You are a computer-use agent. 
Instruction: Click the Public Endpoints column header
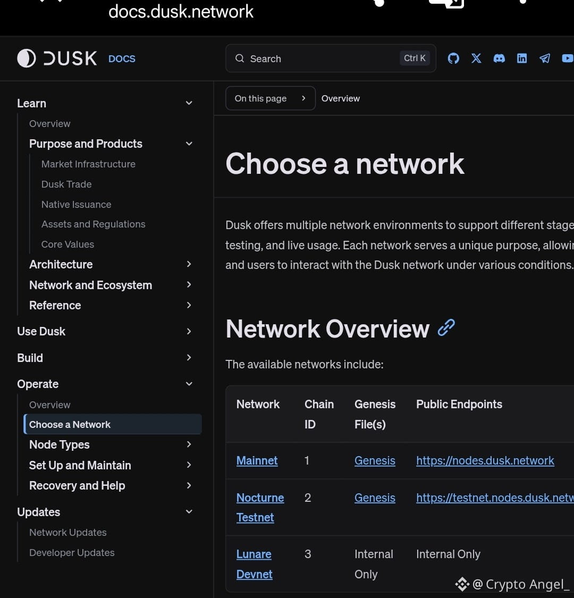(x=459, y=405)
